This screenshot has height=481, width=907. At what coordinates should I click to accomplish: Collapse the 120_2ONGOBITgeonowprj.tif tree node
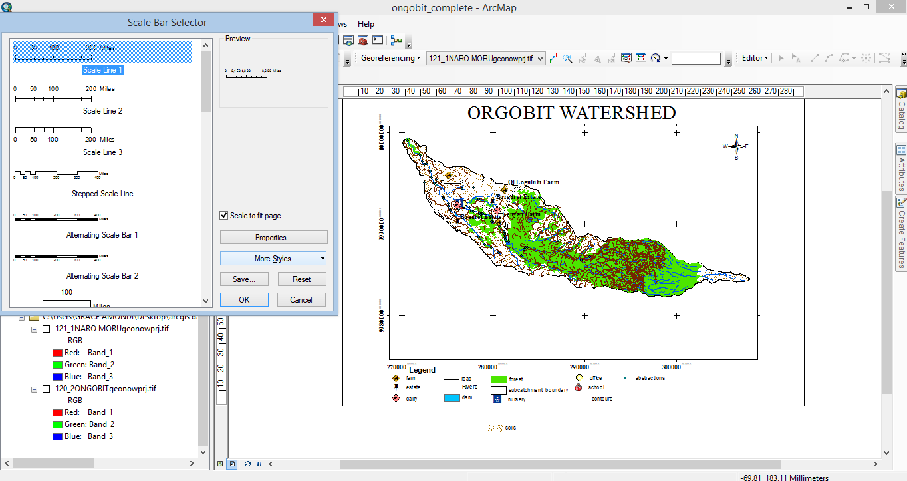click(x=34, y=389)
